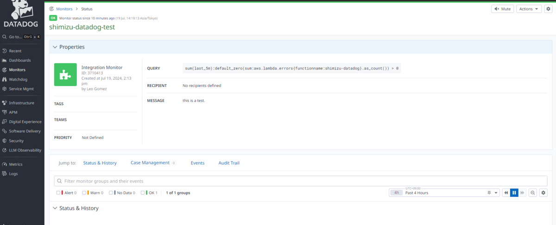This screenshot has height=225, width=556.
Task: Open Dashboards in the sidebar
Action: point(16,60)
